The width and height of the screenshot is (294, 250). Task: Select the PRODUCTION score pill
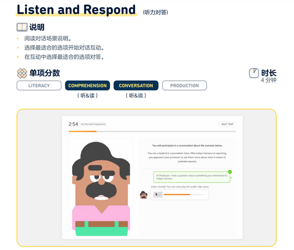pyautogui.click(x=185, y=86)
